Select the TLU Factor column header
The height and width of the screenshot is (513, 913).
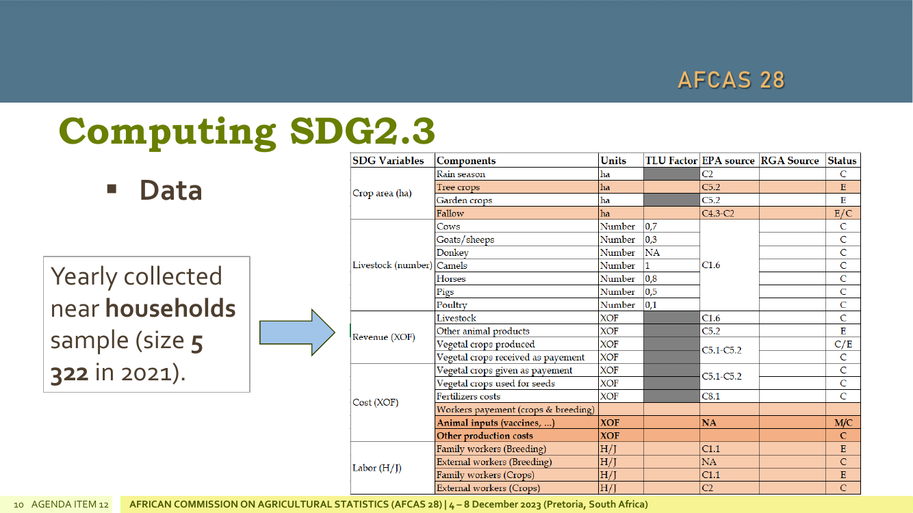coord(671,161)
